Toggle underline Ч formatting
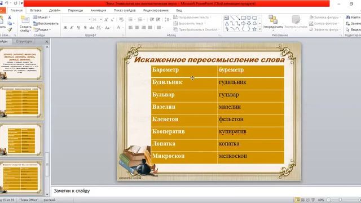This screenshot has height=203, width=361. point(78,28)
